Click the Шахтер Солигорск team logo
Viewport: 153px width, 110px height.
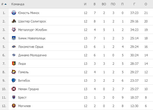(x=14, y=21)
